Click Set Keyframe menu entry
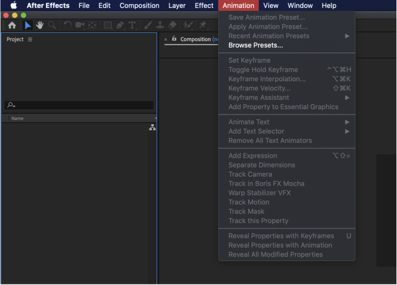 pyautogui.click(x=287, y=60)
